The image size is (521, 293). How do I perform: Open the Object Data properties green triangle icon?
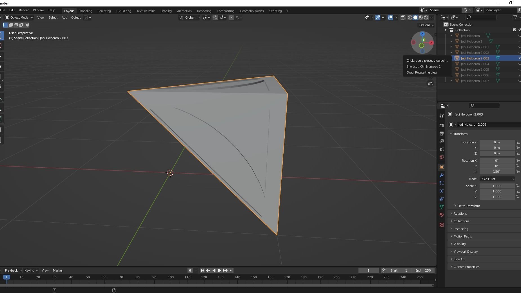[x=442, y=207]
